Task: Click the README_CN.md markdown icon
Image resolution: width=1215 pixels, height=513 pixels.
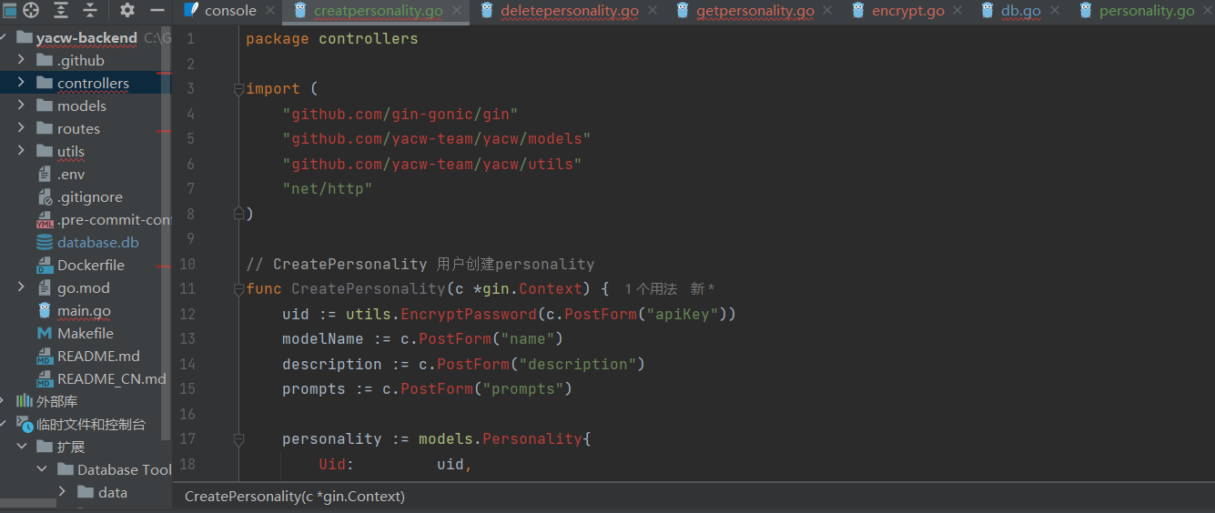Action: (45, 379)
